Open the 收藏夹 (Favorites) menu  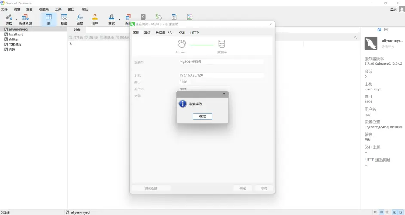tap(44, 9)
